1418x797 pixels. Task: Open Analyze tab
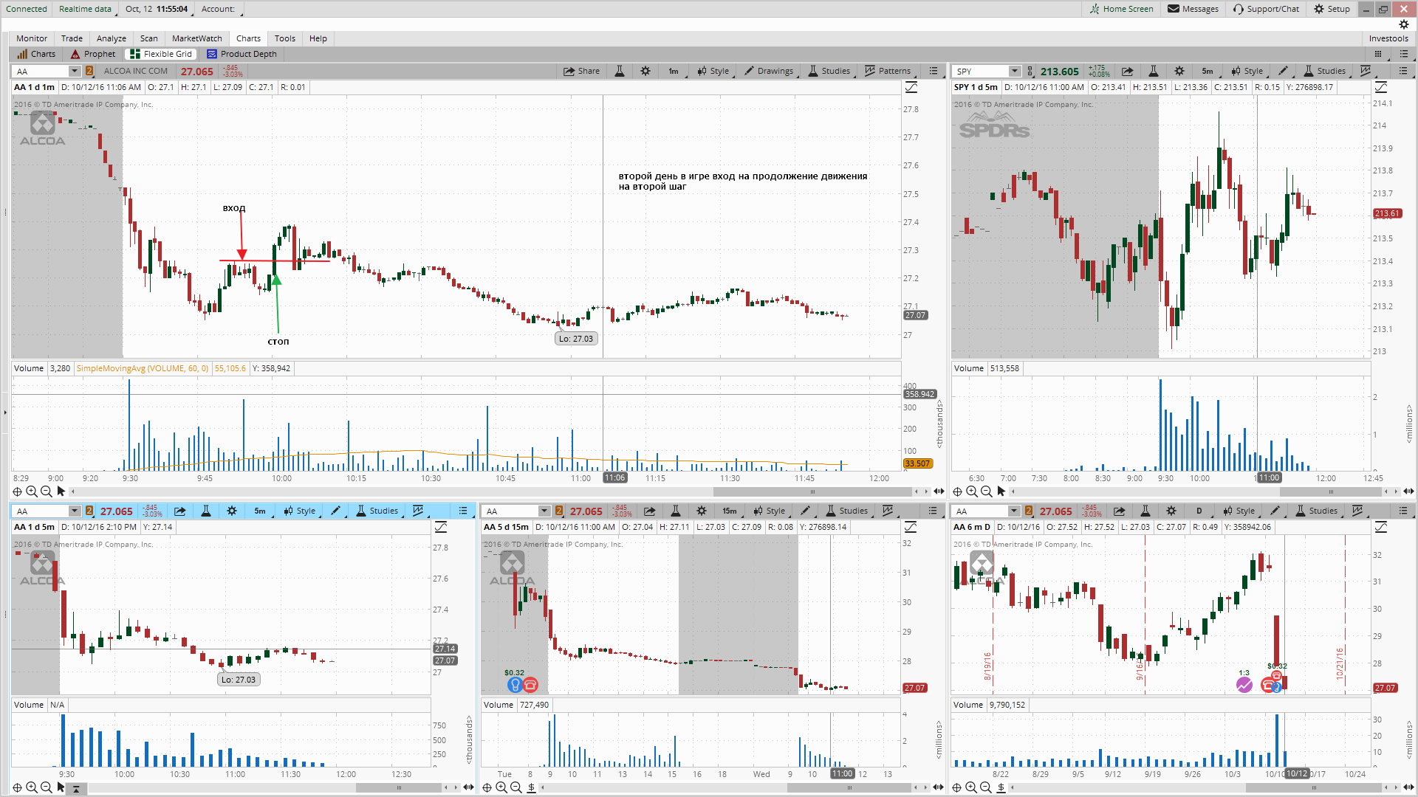[112, 38]
